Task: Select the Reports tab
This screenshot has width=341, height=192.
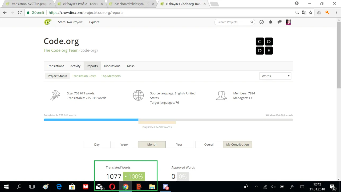Action: pos(92,66)
